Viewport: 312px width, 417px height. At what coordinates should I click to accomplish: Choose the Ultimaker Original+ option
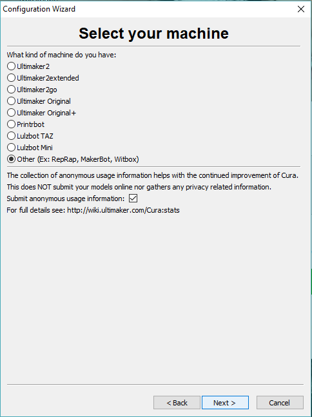(11, 113)
